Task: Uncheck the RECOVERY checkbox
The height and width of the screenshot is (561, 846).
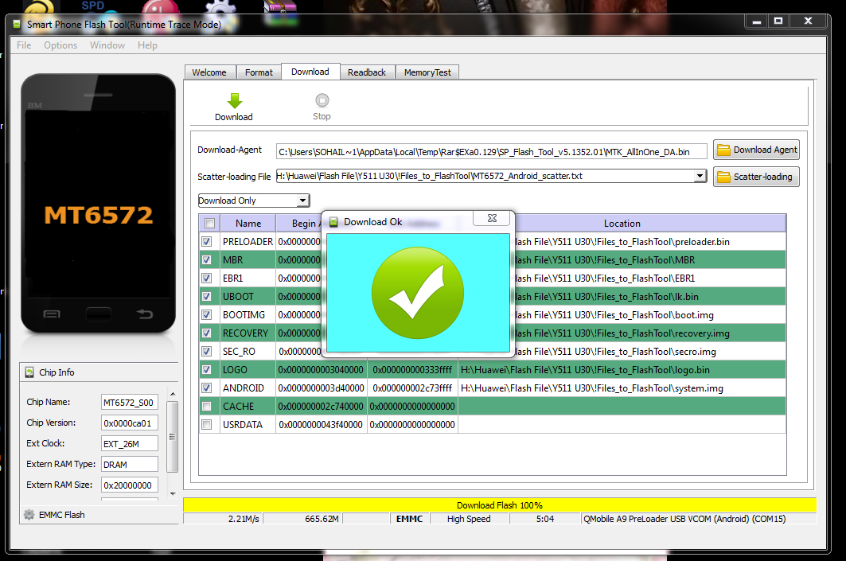Action: [x=207, y=333]
